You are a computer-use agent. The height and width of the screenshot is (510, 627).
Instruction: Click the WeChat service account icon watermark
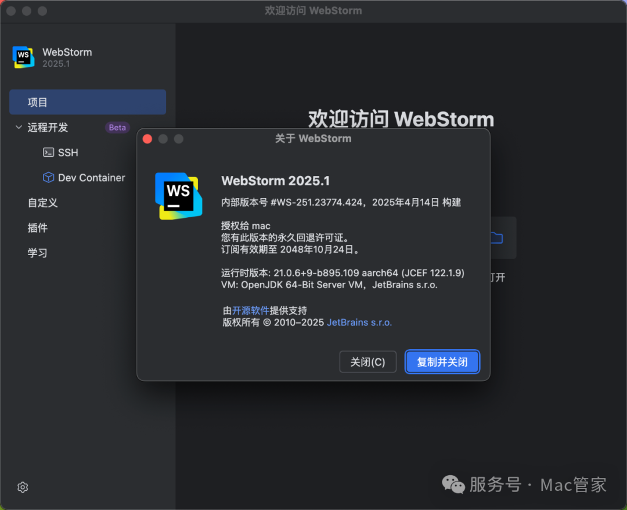pos(455,485)
